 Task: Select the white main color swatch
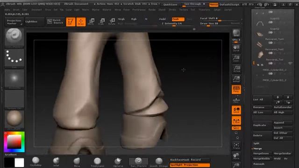tap(19, 162)
